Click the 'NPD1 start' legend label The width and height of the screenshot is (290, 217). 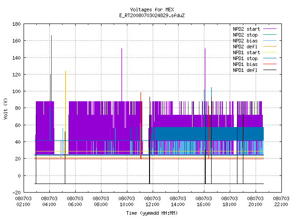246,52
